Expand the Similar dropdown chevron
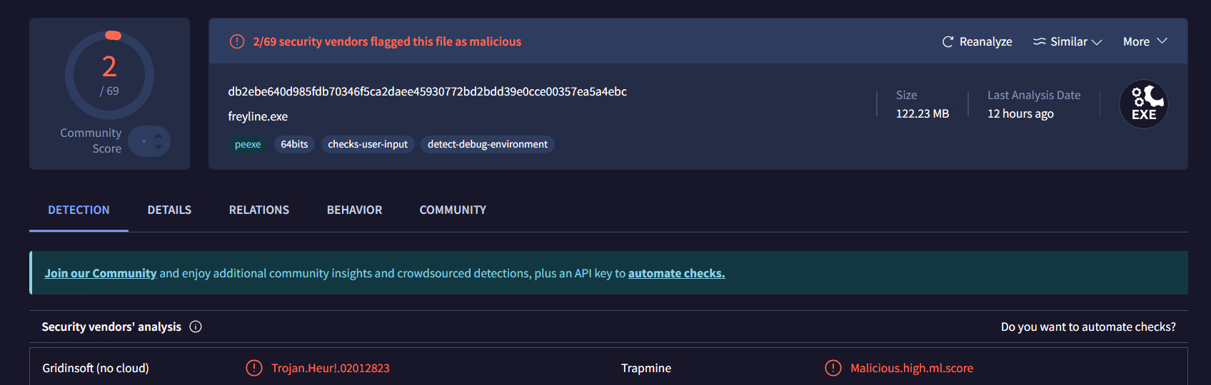Viewport: 1211px width, 385px height. click(1097, 42)
